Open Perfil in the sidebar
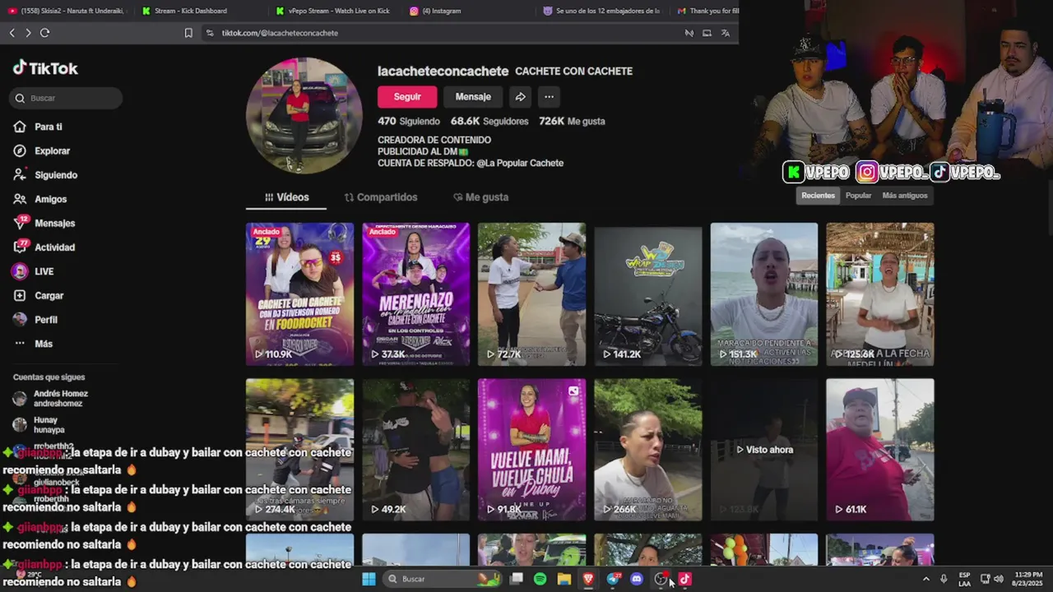 pyautogui.click(x=35, y=319)
